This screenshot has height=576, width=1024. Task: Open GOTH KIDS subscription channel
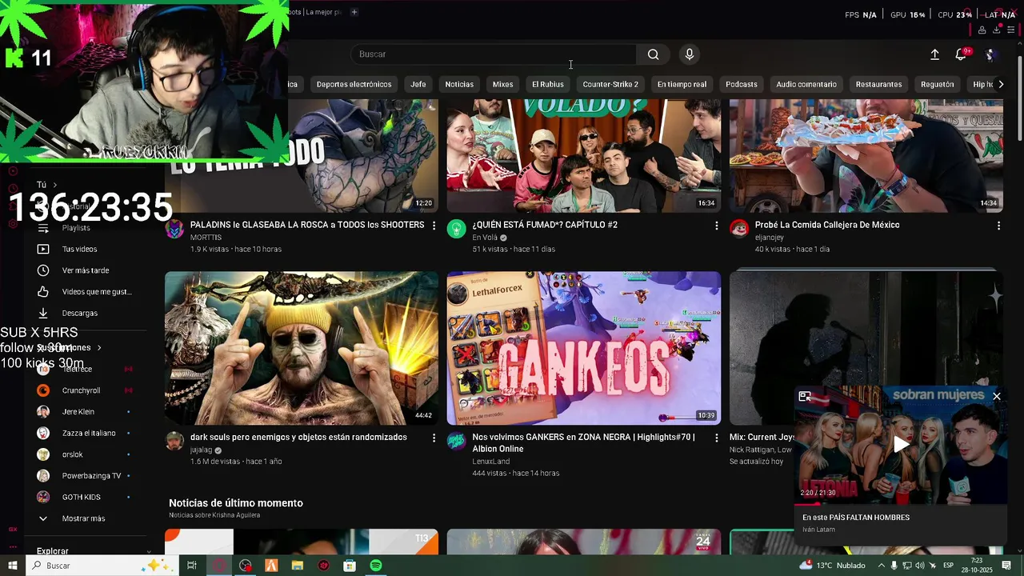pyautogui.click(x=83, y=497)
